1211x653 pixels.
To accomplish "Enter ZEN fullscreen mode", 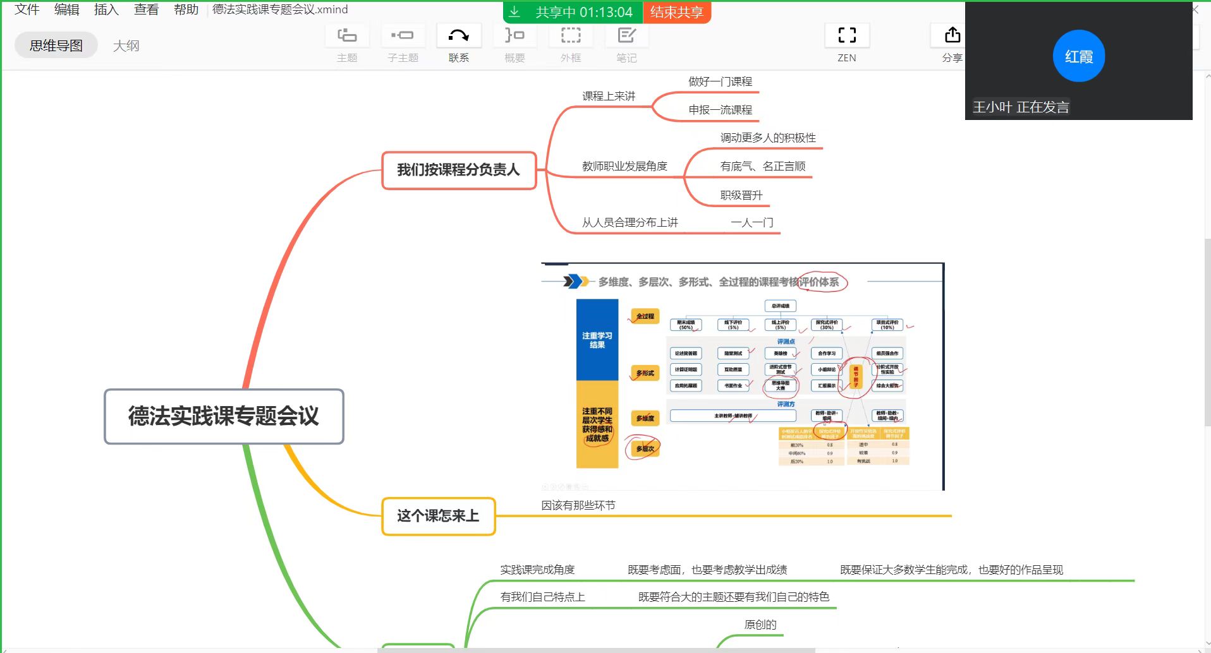I will pyautogui.click(x=847, y=36).
